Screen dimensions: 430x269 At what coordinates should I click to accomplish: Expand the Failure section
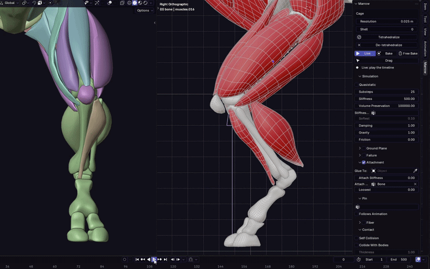[x=360, y=155]
